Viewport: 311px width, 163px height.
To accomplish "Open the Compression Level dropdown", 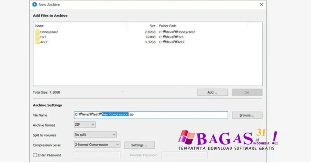I will pos(97,145).
